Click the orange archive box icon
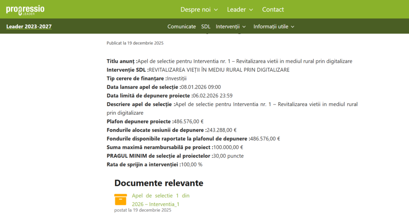The height and width of the screenshot is (222, 409). pos(121,200)
